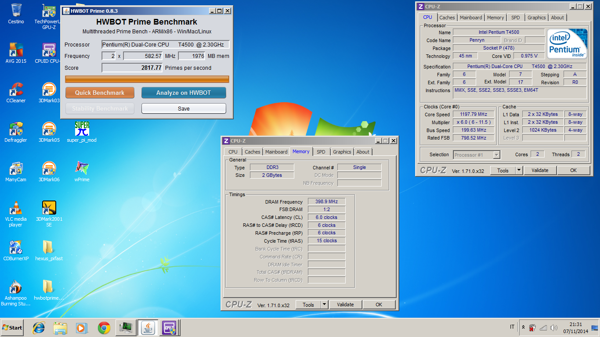Click the HWBOT Prime benchmark progress bar
This screenshot has width=600, height=337.
[147, 79]
